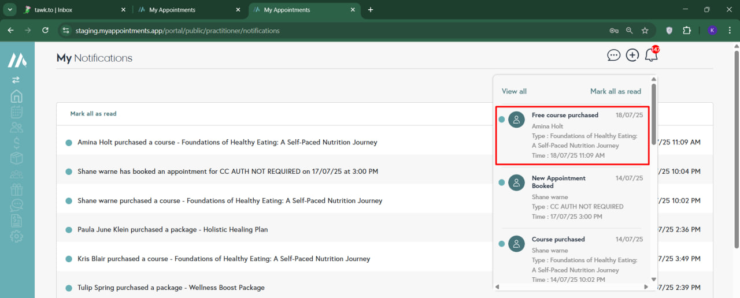Open the settings gear in sidebar
Viewport: 740px width, 298px height.
16,236
